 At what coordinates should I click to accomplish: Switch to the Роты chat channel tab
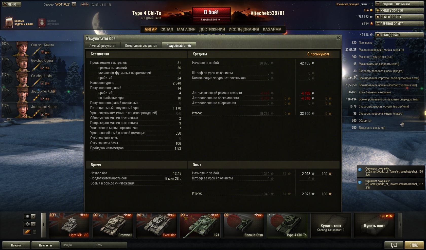pos(110,245)
